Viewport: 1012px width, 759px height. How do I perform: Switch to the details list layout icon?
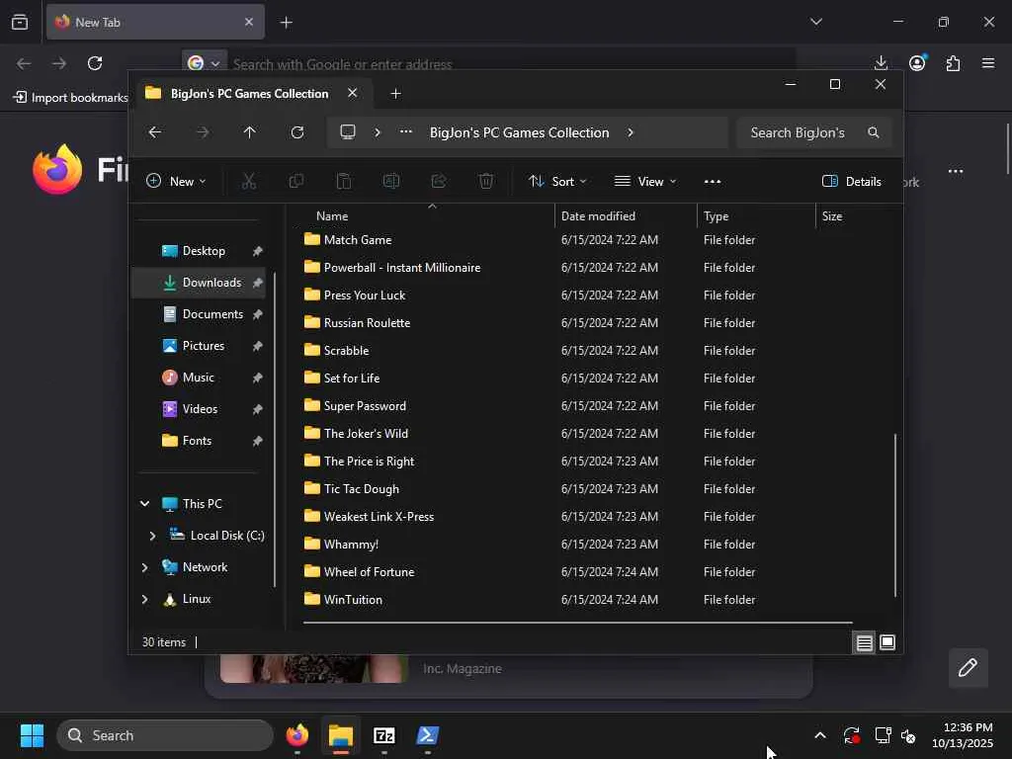click(864, 642)
